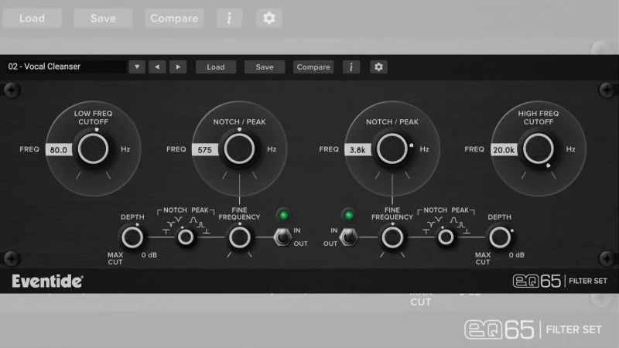This screenshot has width=619, height=348.
Task: Open the preset dropdown arrow
Action: click(x=137, y=67)
